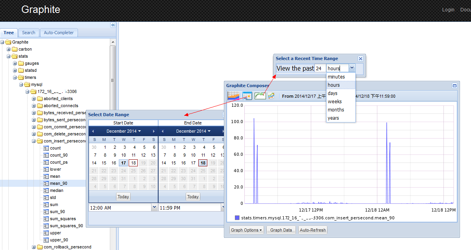Open the Graph Options menu button
Viewport: 471px width, 250px height.
point(247,230)
